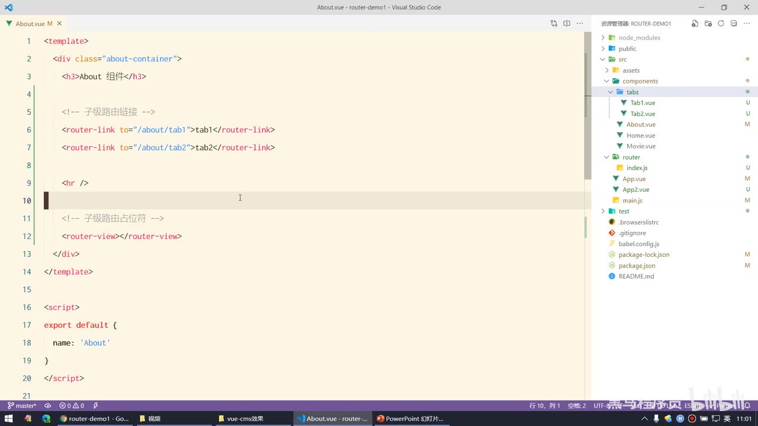This screenshot has width=758, height=426.
Task: Collapse the components folder
Action: pos(607,81)
